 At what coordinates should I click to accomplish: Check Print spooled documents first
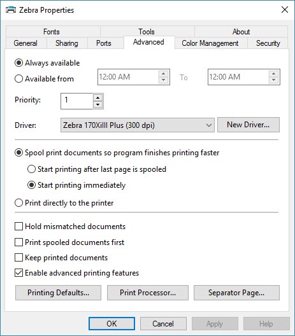tap(18, 242)
